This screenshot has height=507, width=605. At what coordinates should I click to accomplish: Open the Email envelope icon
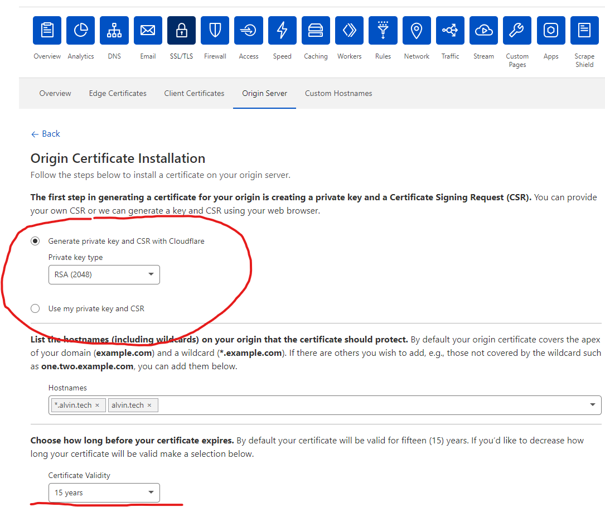tap(148, 31)
